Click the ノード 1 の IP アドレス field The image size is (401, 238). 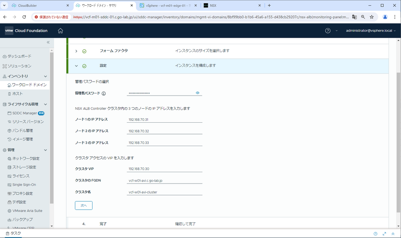point(165,119)
